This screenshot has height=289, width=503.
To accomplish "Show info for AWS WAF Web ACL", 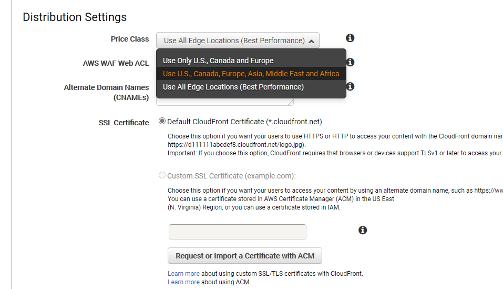I will click(351, 62).
